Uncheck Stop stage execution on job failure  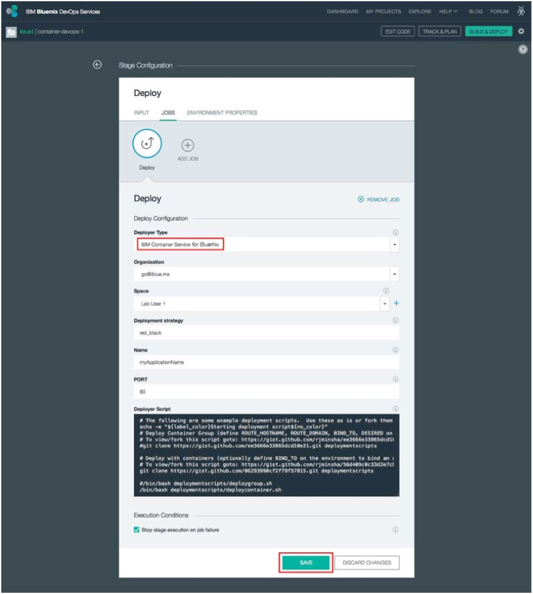tap(137, 529)
